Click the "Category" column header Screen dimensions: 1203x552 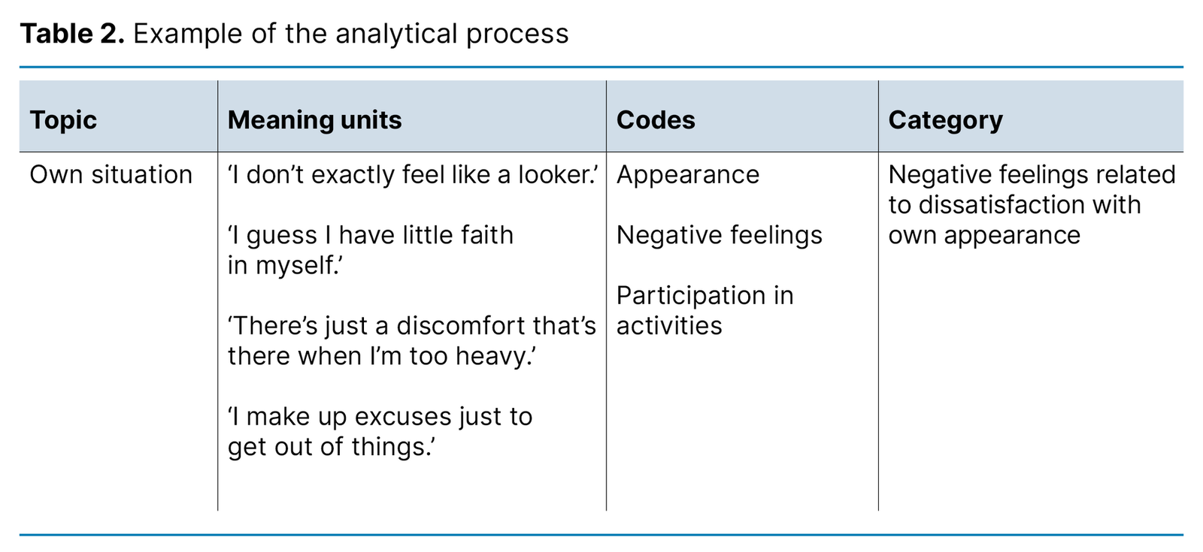(945, 120)
